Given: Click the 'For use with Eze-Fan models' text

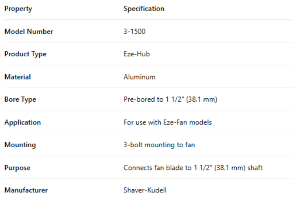Looking at the screenshot, I should (x=167, y=122).
